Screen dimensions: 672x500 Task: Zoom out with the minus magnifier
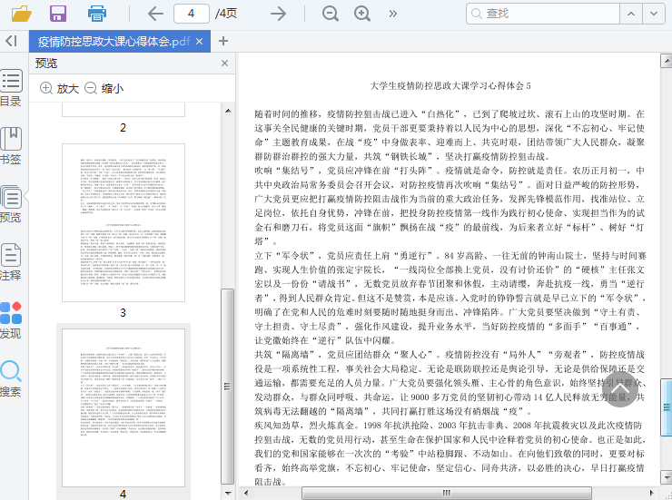331,14
